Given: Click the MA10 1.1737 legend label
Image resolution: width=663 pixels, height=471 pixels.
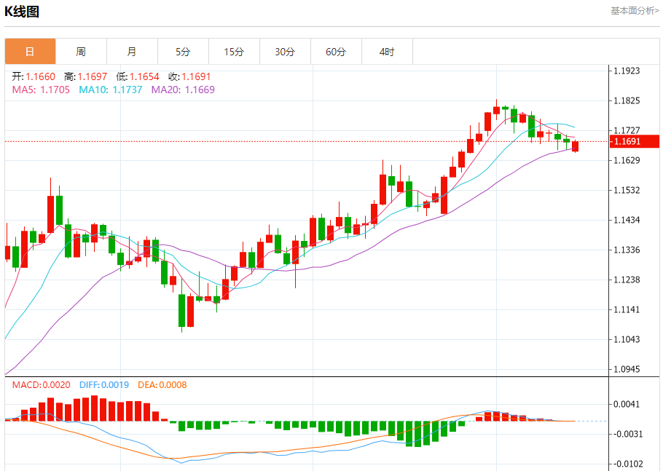Looking at the screenshot, I should click(110, 90).
